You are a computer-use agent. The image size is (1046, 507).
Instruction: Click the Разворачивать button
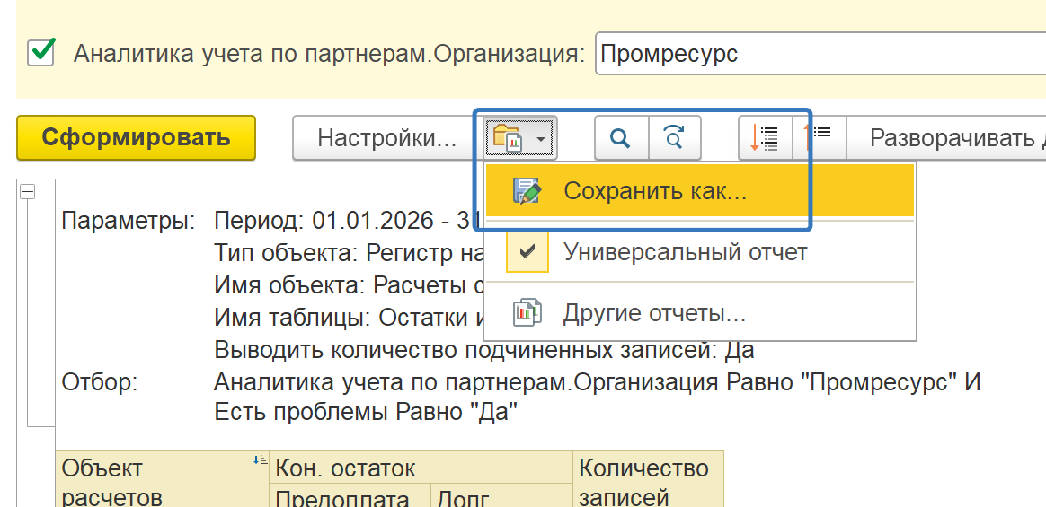946,138
